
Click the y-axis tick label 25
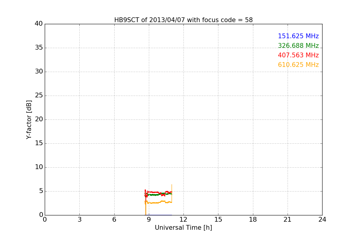(x=39, y=96)
